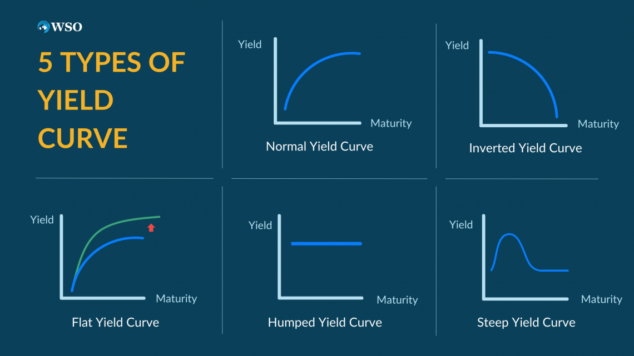Click Maturity label under Steep Yield graph
Image resolution: width=634 pixels, height=356 pixels.
pyautogui.click(x=601, y=299)
